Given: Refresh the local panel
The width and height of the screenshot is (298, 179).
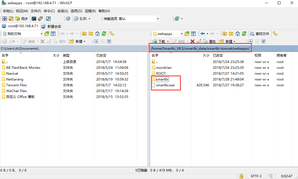Looking at the screenshot, I should point(104,34).
